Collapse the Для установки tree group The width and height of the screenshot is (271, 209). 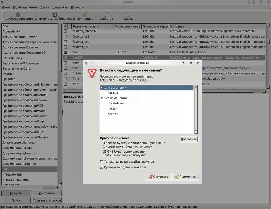102,88
